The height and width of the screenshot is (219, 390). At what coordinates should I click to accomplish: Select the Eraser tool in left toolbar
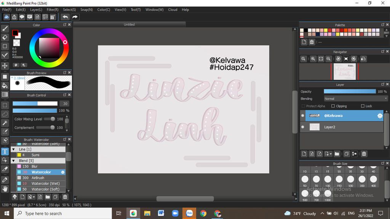click(5, 37)
